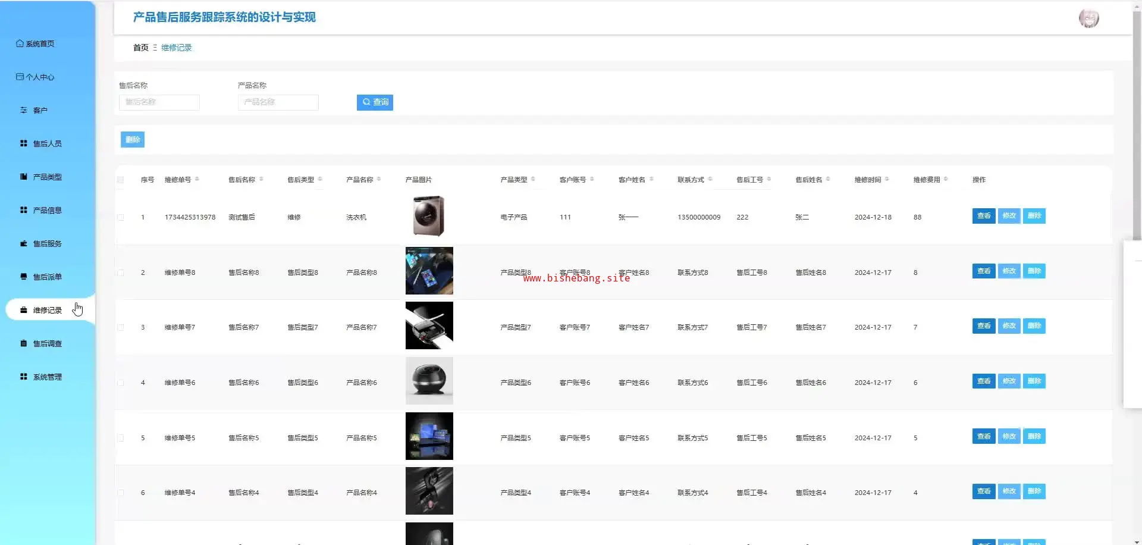Viewport: 1142px width, 545px height.
Task: Click the date 2024-12-18 cell
Action: (x=873, y=217)
